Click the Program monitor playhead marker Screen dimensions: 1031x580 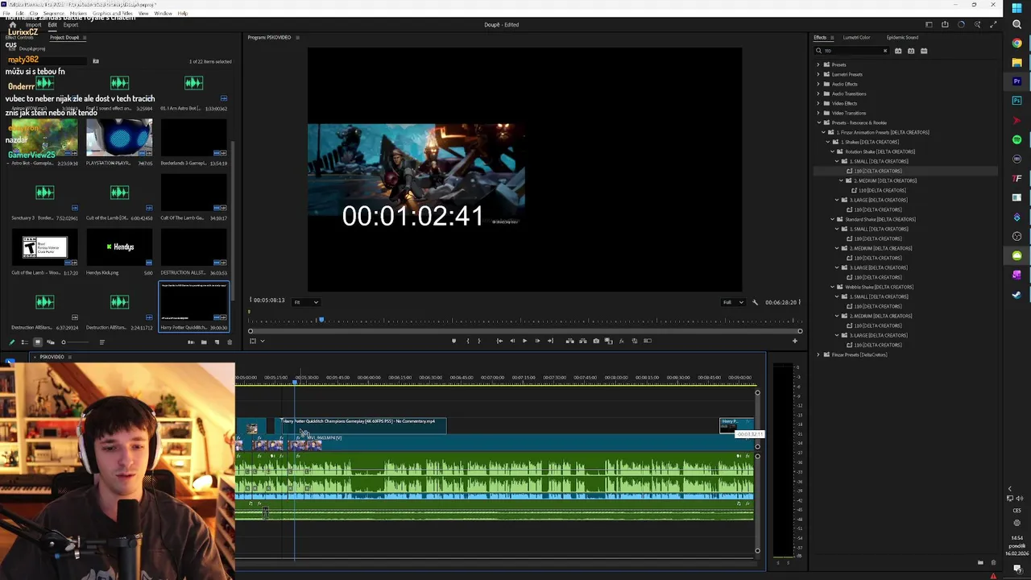pyautogui.click(x=321, y=320)
